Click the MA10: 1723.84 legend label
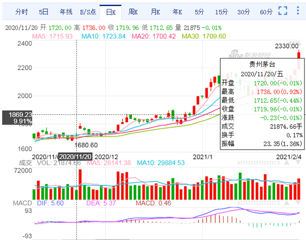 pyautogui.click(x=103, y=36)
